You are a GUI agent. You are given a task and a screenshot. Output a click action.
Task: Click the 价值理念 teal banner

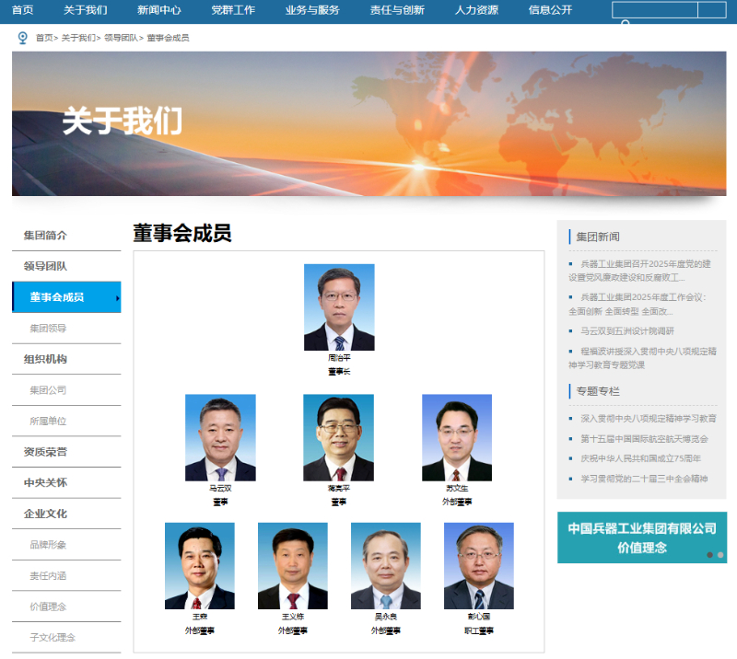click(641, 538)
